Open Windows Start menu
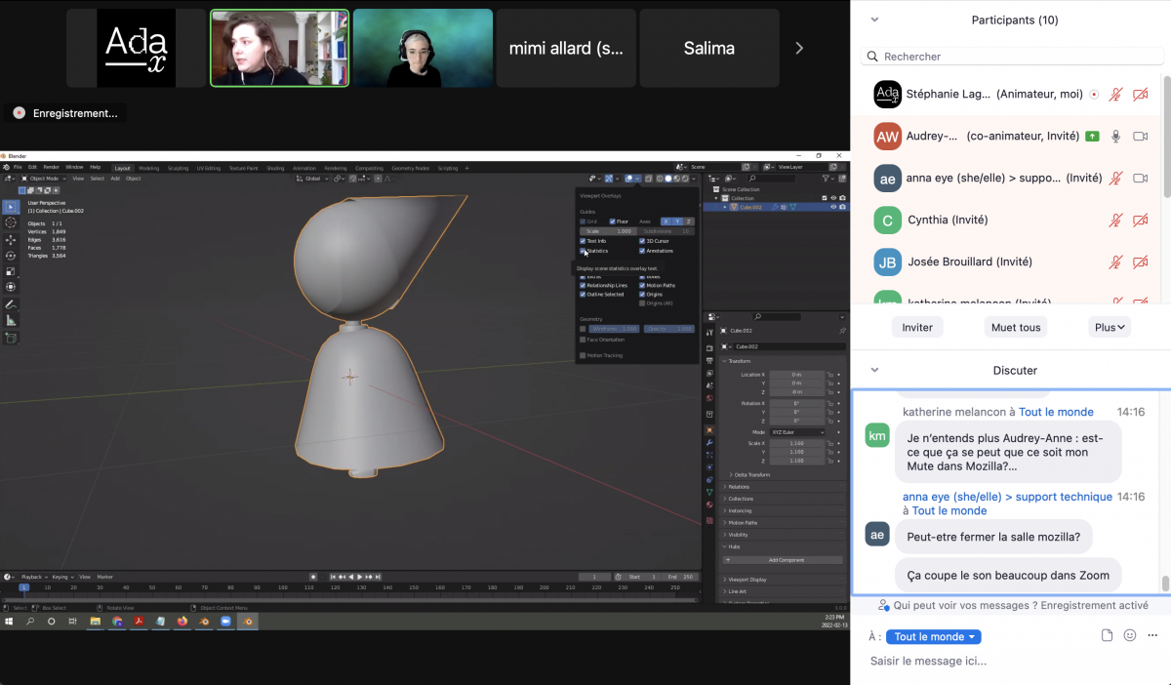Screen dimensions: 1171x685 point(10,621)
